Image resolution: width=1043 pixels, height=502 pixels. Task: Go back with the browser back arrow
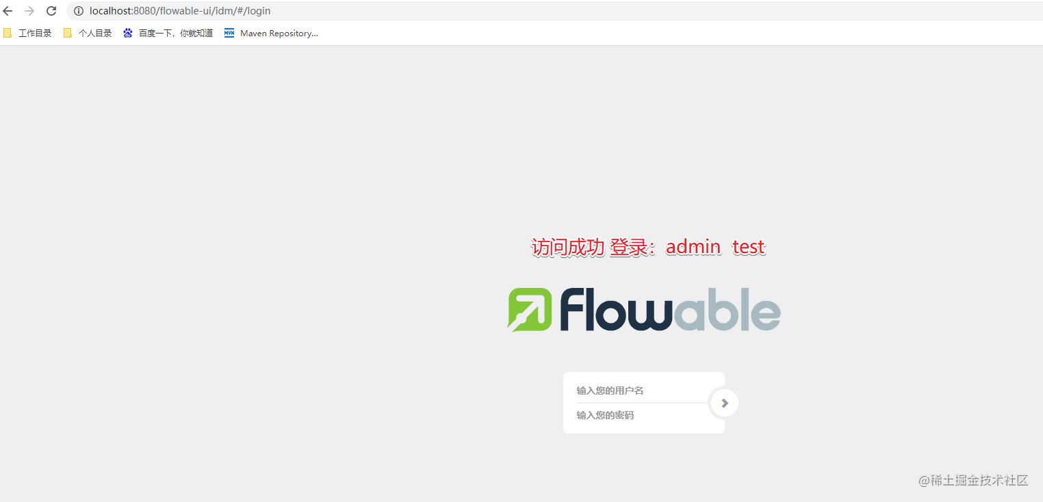point(8,11)
